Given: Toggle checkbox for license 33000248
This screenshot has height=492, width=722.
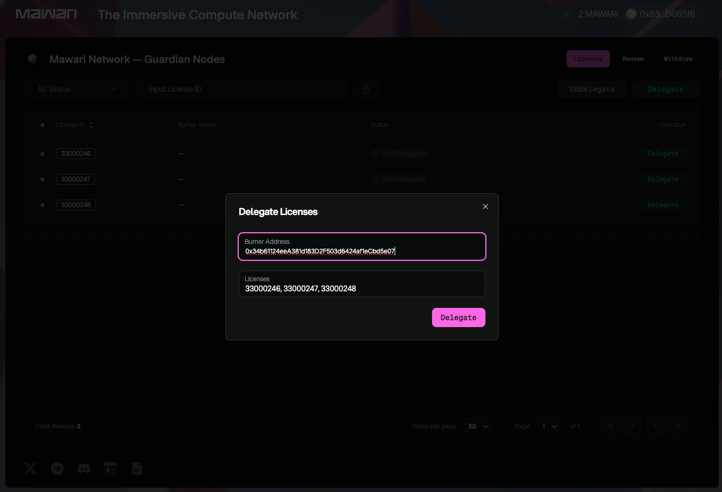Looking at the screenshot, I should click(42, 205).
